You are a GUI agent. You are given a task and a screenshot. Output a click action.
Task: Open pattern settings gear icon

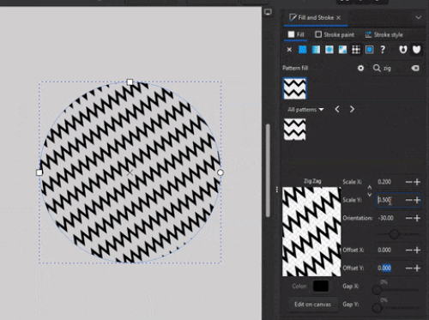(360, 68)
